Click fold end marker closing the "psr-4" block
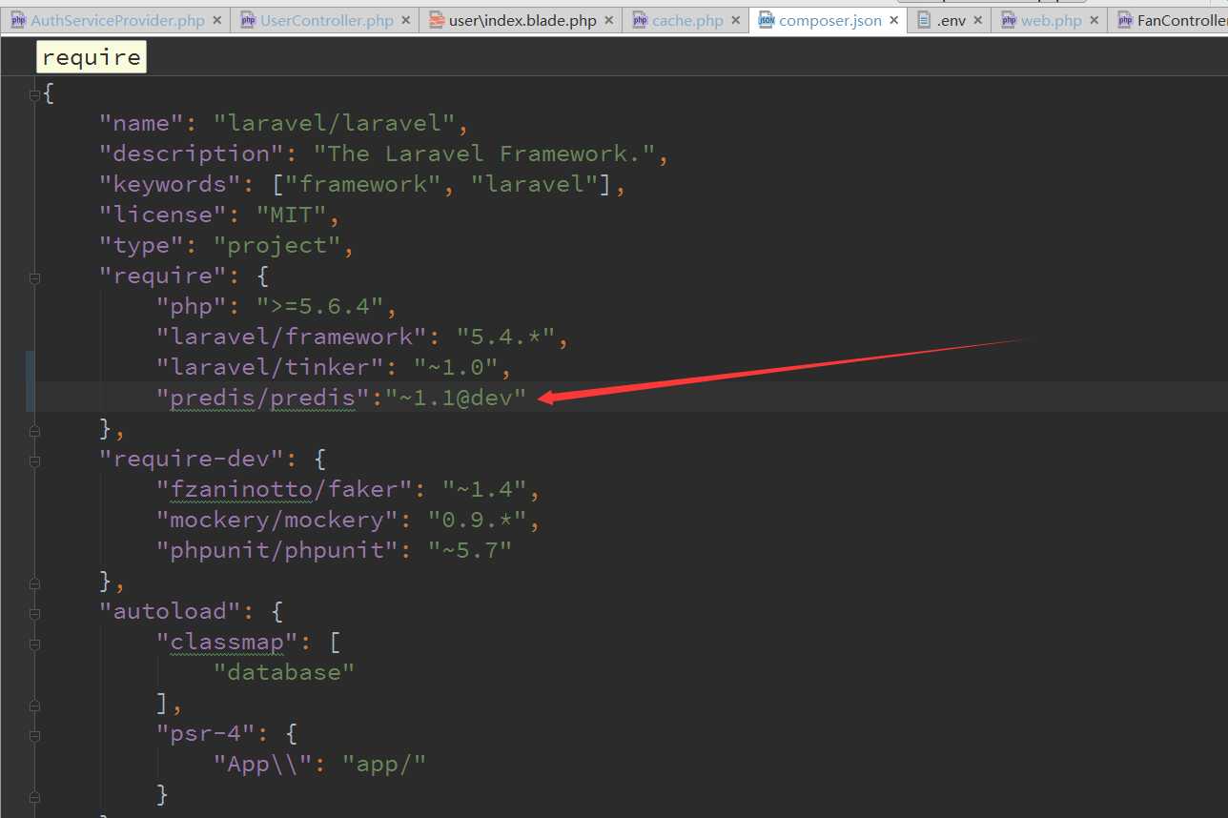Image resolution: width=1228 pixels, height=818 pixels. [34, 796]
